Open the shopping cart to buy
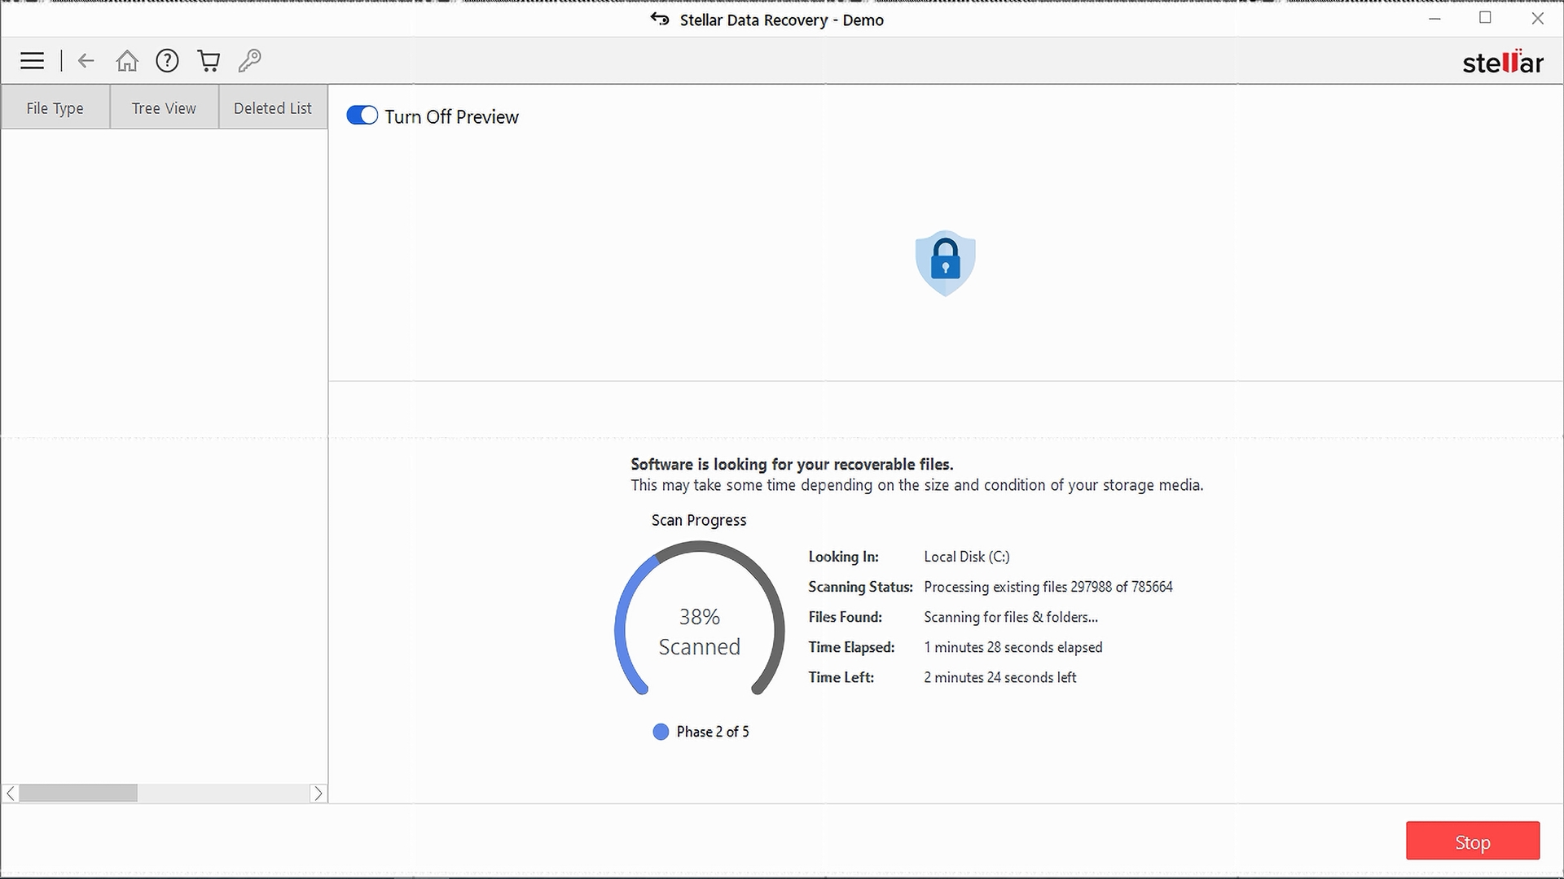Image resolution: width=1564 pixels, height=879 pixels. [x=209, y=61]
